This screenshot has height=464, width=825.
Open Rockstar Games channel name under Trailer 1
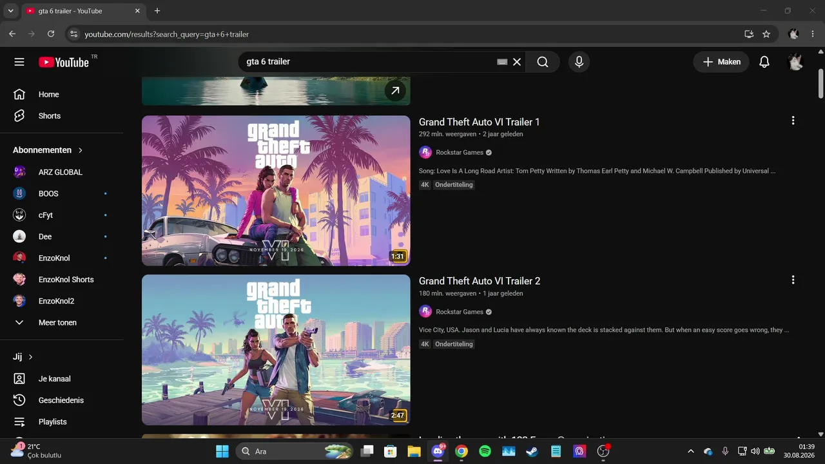tap(460, 153)
